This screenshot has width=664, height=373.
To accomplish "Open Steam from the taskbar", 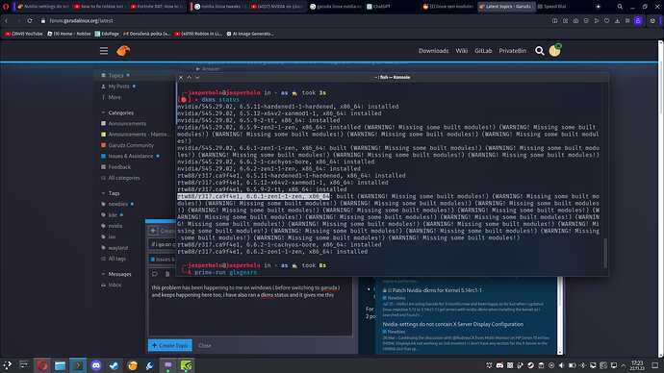I will tap(114, 365).
